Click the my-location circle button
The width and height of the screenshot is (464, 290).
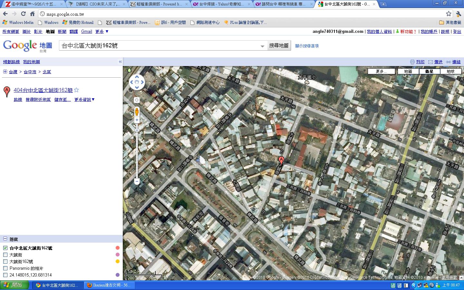click(137, 100)
